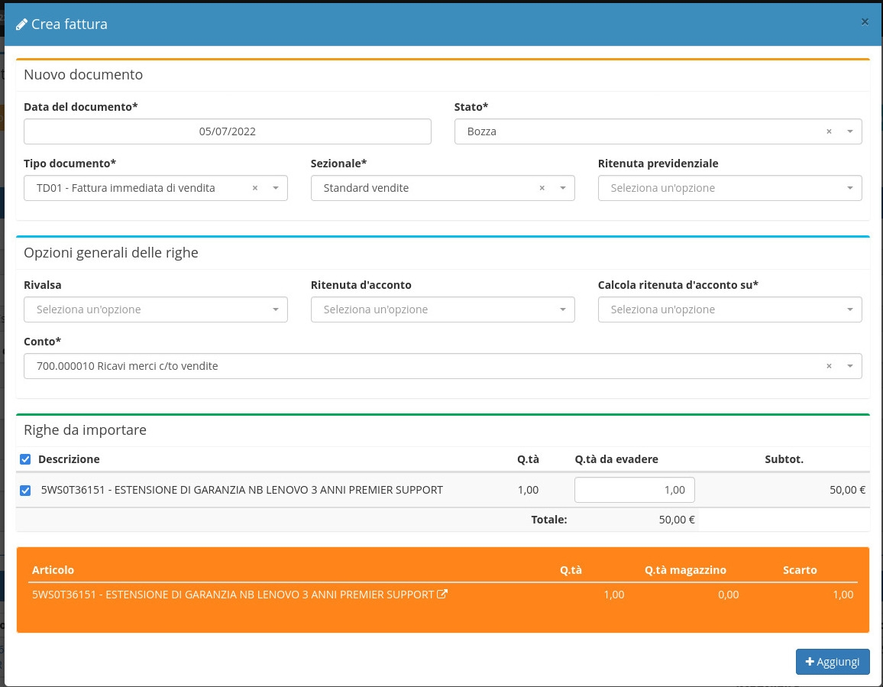The image size is (883, 687).
Task: Close the Crea fattura dialog
Action: click(865, 22)
